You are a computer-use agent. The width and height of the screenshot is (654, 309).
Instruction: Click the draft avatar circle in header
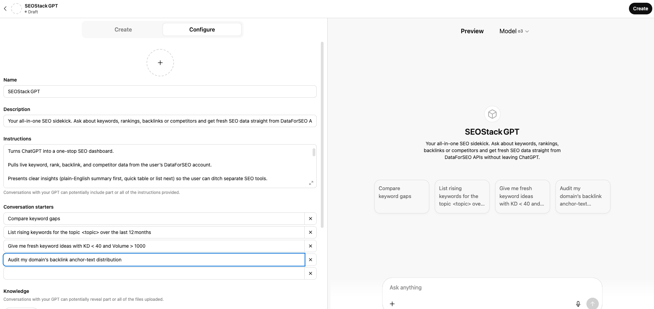(x=16, y=9)
